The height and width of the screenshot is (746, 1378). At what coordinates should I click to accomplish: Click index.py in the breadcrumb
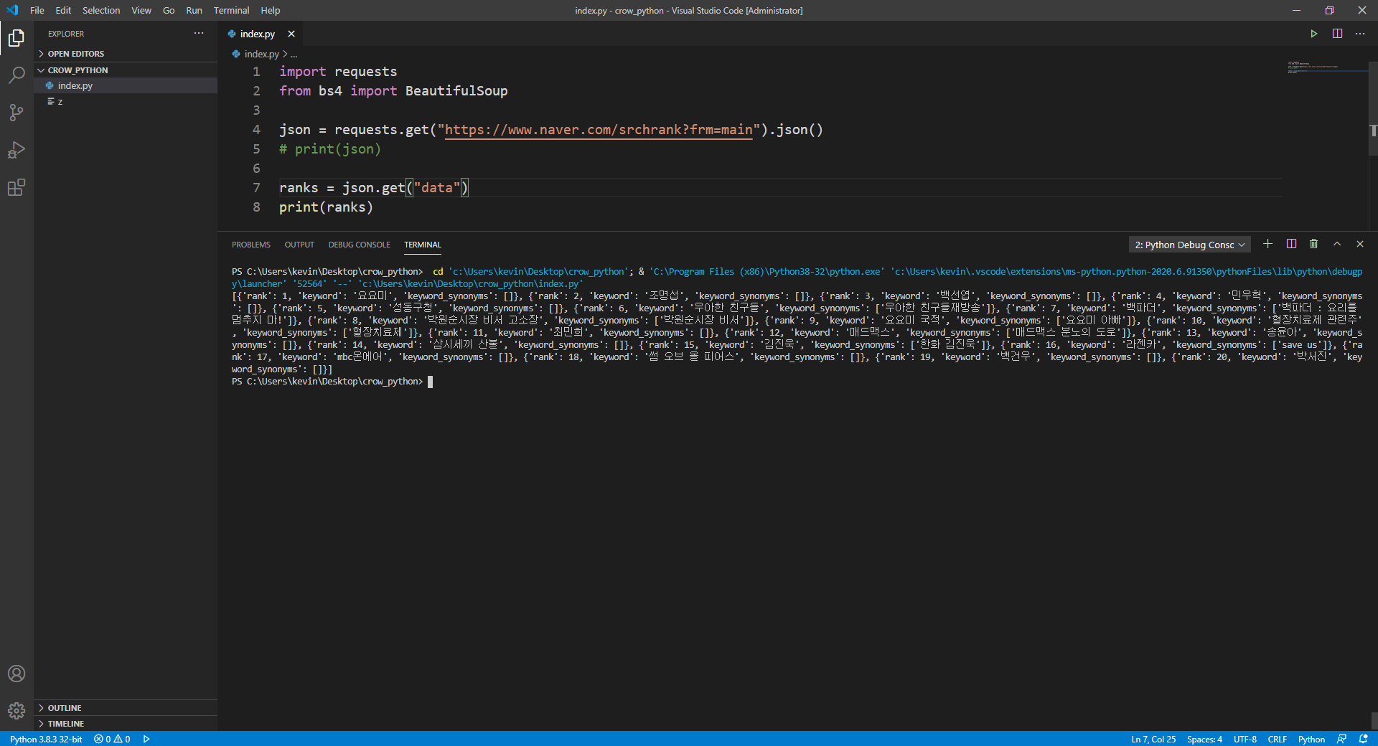pos(261,54)
